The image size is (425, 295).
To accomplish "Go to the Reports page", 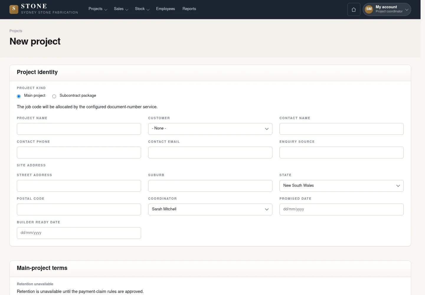I will click(x=189, y=9).
